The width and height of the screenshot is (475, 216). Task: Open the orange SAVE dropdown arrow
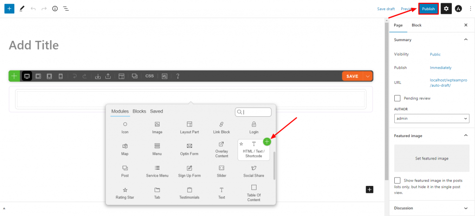point(368,76)
